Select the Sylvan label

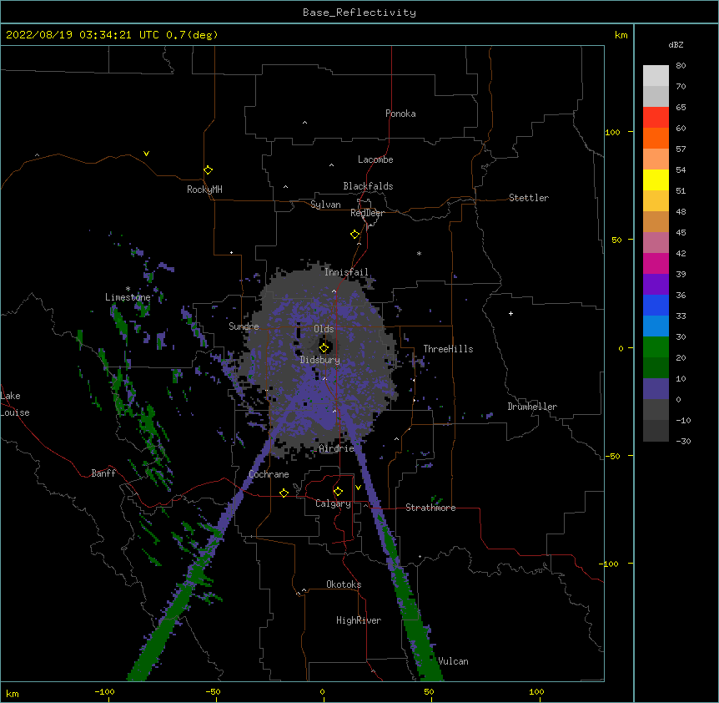pos(325,205)
